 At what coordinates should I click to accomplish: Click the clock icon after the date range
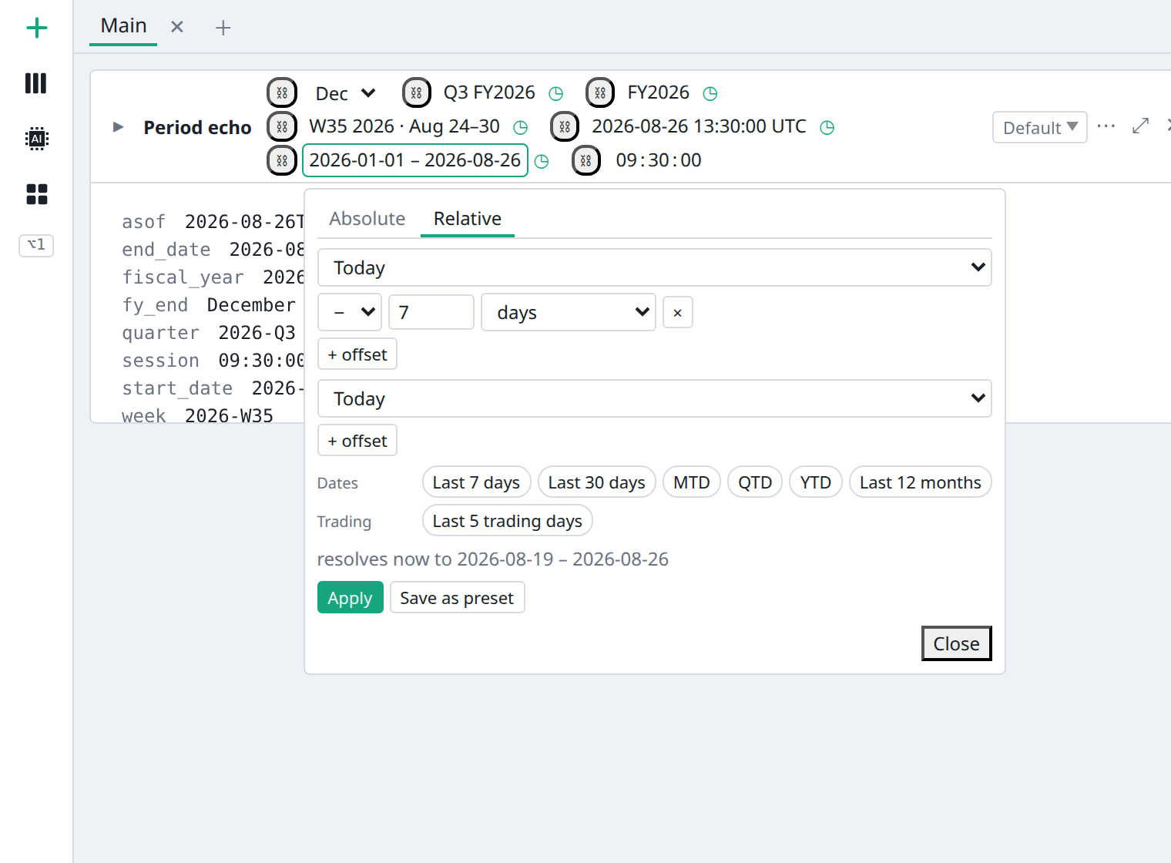click(x=542, y=162)
